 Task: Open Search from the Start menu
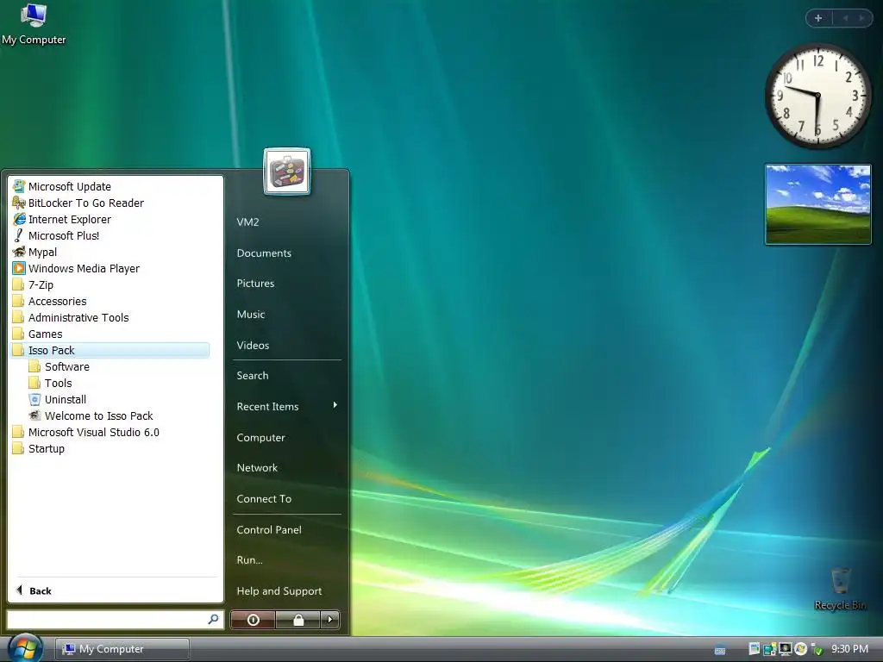253,376
